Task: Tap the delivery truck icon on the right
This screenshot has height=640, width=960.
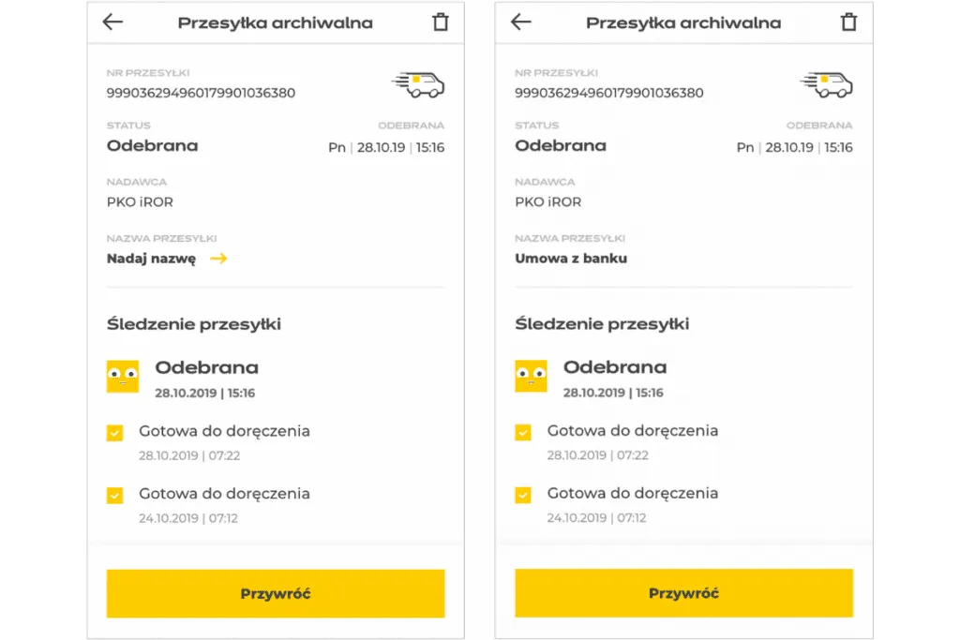Action: click(x=828, y=84)
